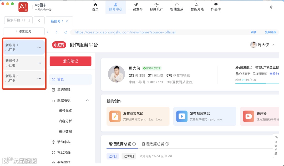Switch to the 新账号 1 tab
The image size is (284, 166).
57,21
